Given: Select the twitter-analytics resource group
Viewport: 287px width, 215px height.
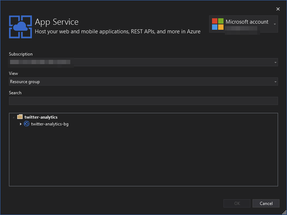Looking at the screenshot, I should tap(41, 117).
